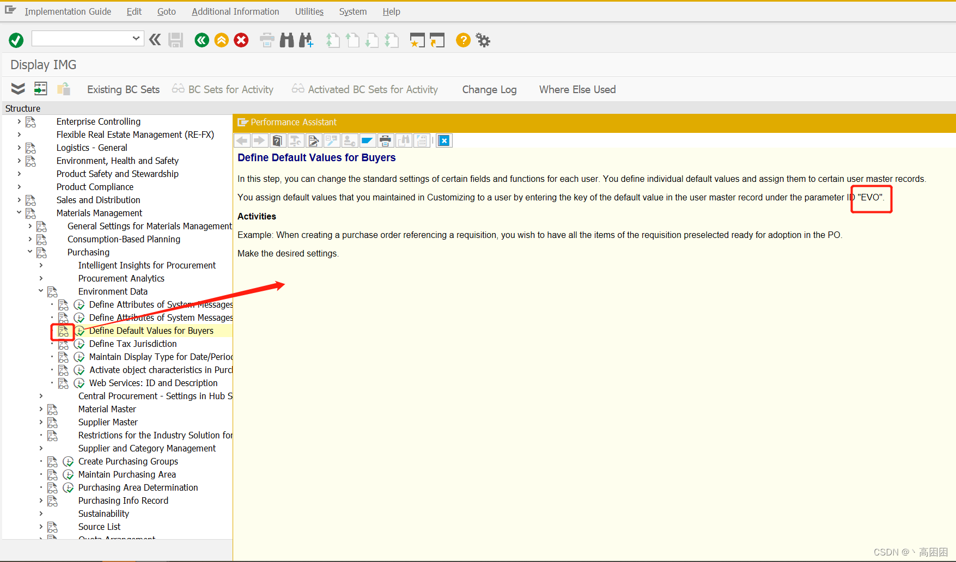Image resolution: width=956 pixels, height=562 pixels.
Task: Click the Print icon in main toolbar
Action: pos(267,40)
